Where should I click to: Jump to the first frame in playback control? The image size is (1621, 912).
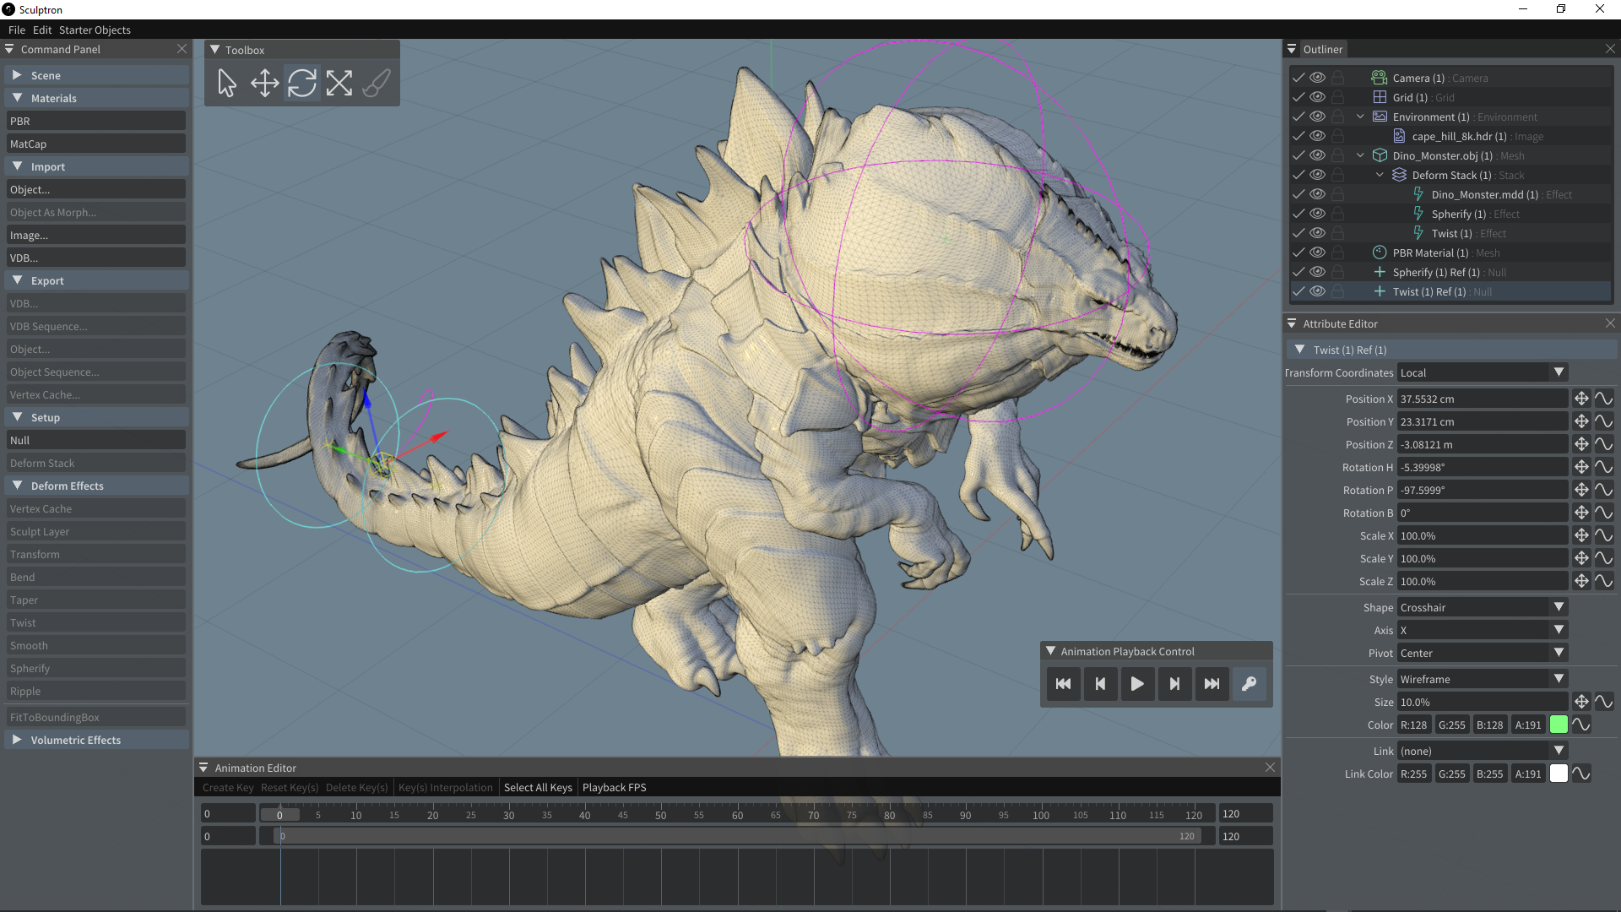click(1063, 684)
